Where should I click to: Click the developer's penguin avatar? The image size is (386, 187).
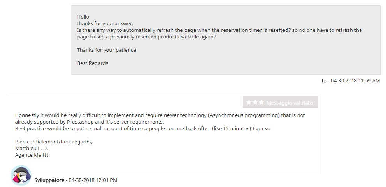tap(21, 176)
